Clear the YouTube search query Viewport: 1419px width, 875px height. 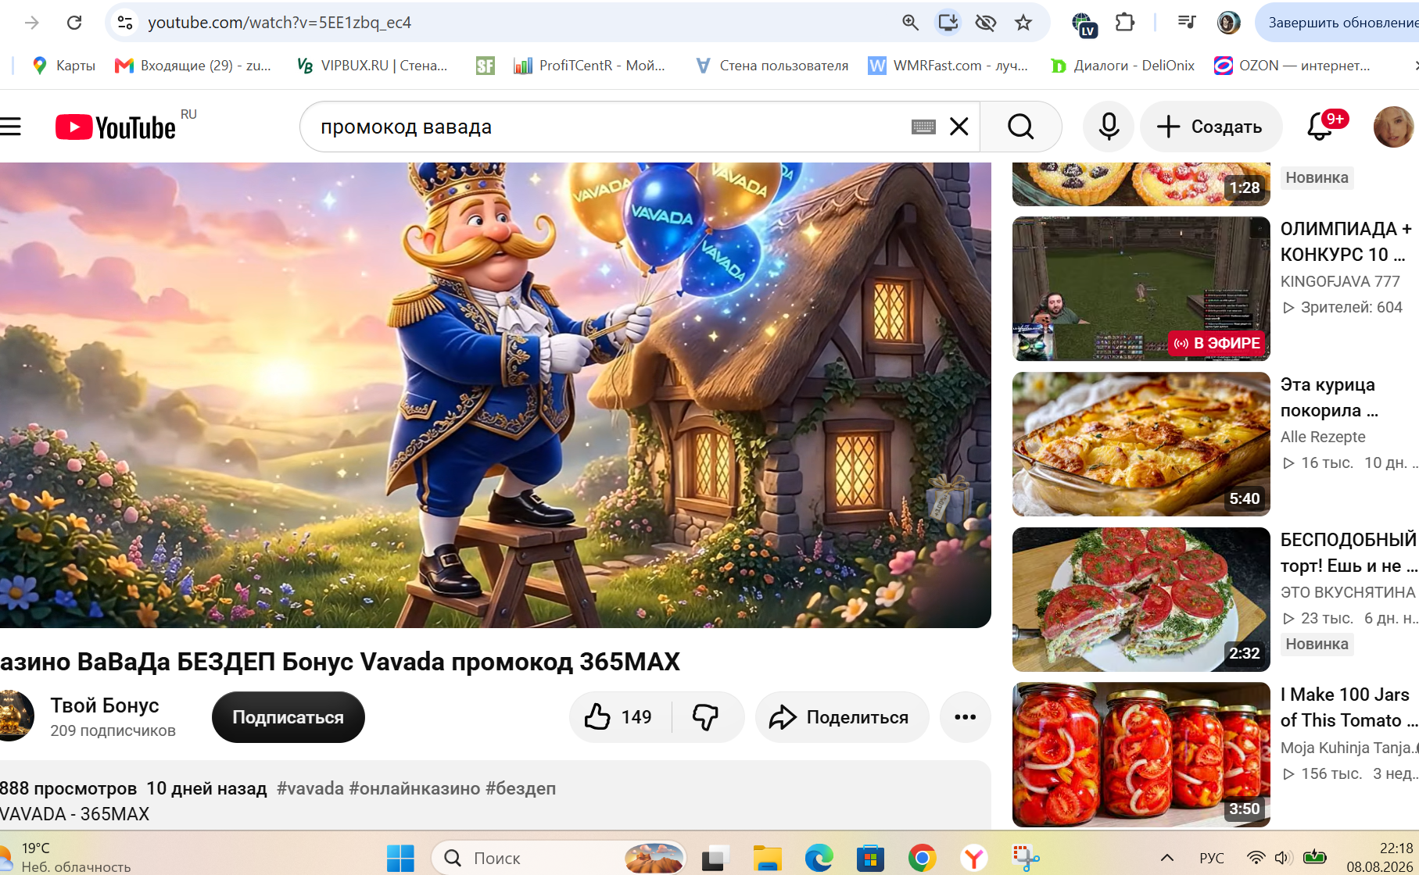tap(959, 127)
